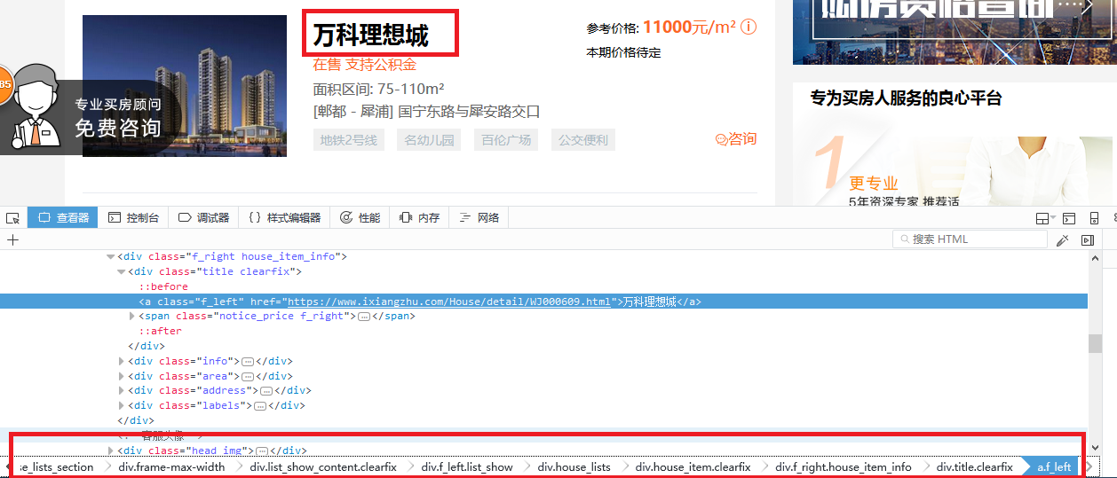This screenshot has width=1117, height=478.
Task: Open the dropdown arrow beside the dock layout icon
Action: (x=1054, y=218)
